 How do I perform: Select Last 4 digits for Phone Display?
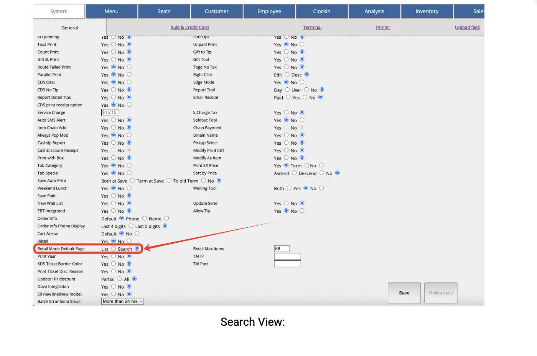(131, 226)
